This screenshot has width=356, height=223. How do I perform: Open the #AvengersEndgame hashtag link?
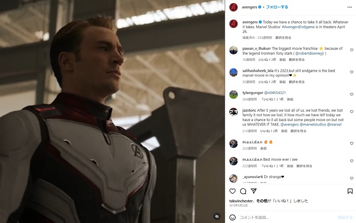point(298,27)
